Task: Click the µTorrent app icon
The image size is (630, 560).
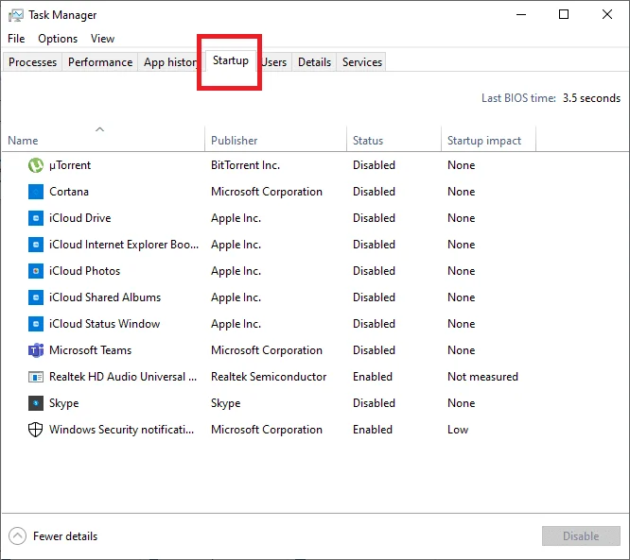Action: pyautogui.click(x=36, y=165)
